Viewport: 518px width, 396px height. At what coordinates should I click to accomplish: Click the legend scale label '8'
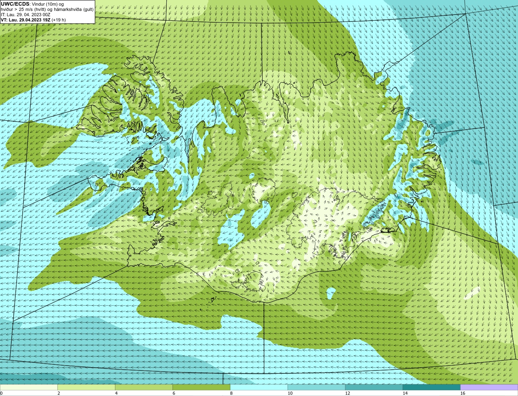(x=231, y=393)
